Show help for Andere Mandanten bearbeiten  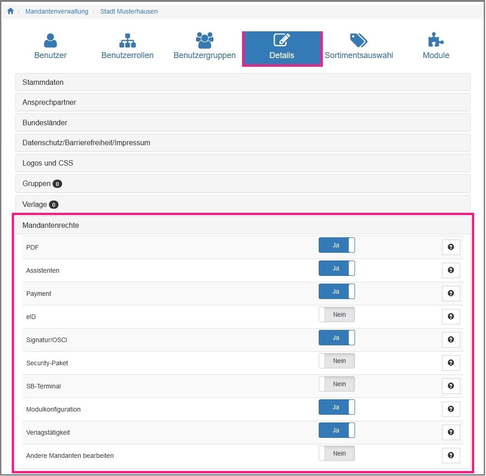pyautogui.click(x=451, y=456)
